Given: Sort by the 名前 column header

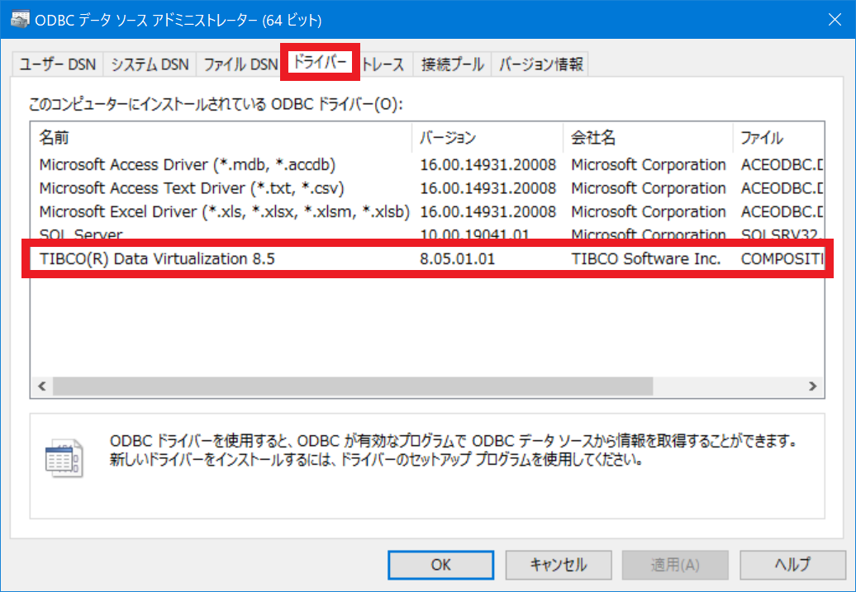Looking at the screenshot, I should pyautogui.click(x=221, y=138).
